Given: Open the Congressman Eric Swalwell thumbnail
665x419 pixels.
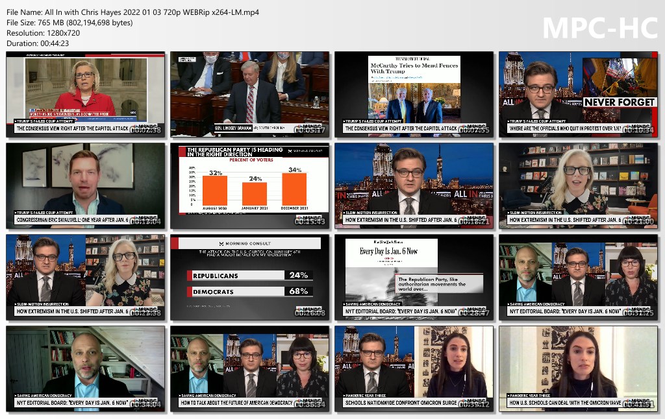Looking at the screenshot, I should point(85,186).
